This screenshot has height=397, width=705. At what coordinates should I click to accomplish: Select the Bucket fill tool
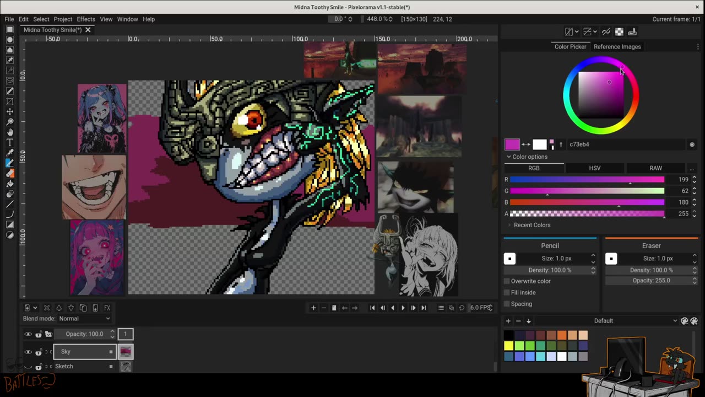(x=10, y=184)
